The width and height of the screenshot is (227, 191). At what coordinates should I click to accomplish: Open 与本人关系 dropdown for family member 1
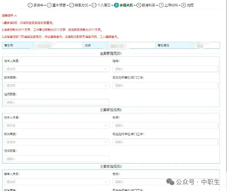click(x=57, y=69)
